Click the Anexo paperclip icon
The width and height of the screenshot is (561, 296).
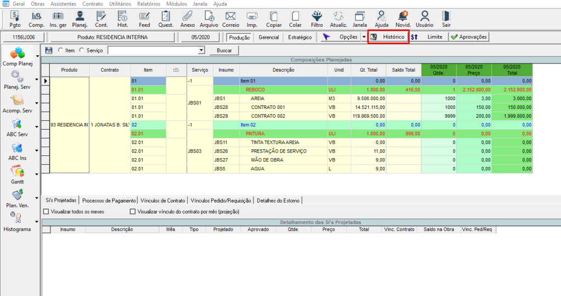[x=187, y=19]
